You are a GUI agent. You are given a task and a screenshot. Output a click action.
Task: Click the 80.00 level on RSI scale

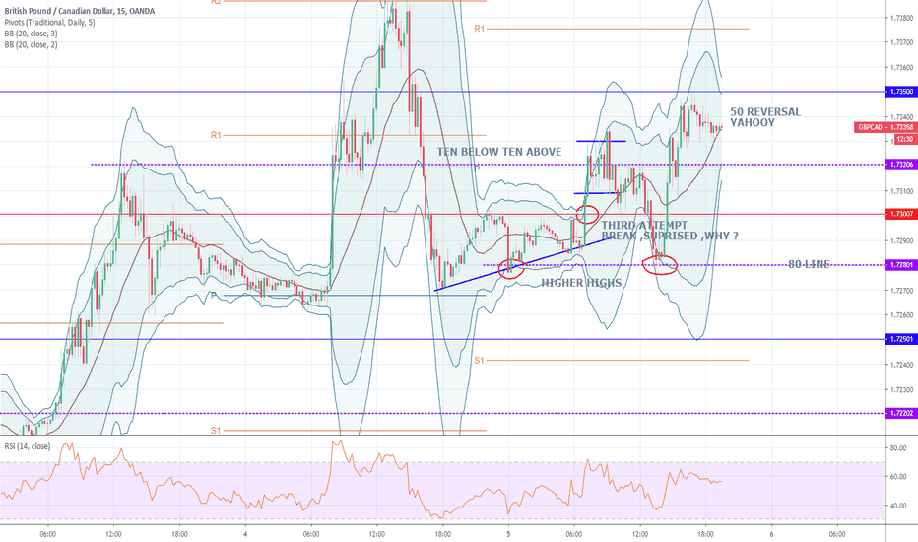pos(898,447)
